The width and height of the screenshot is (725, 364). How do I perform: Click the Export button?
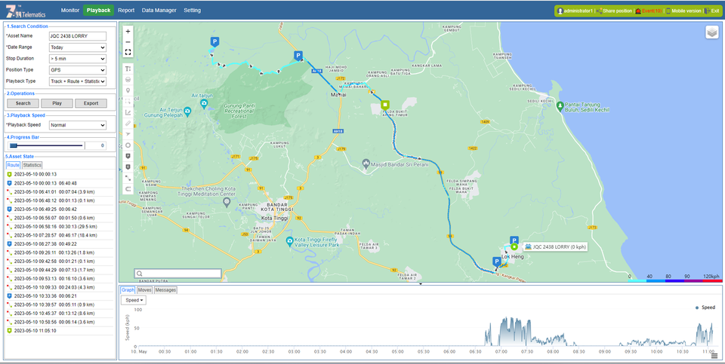click(x=91, y=103)
